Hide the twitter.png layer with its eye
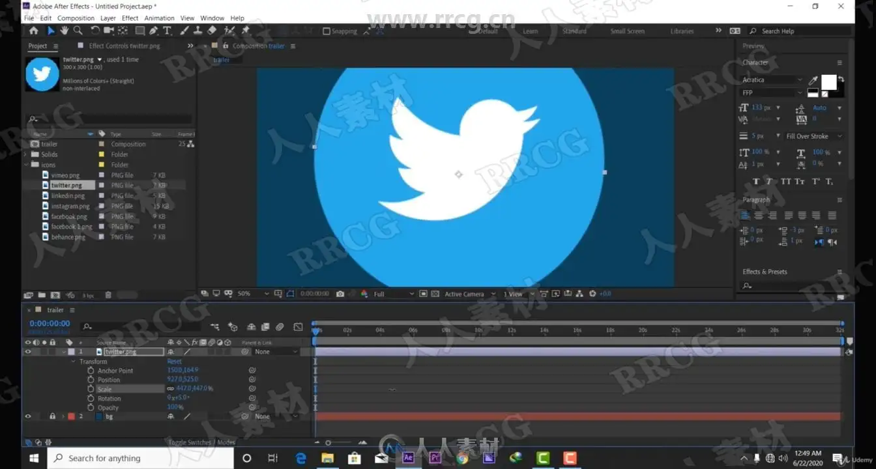Screen dimensions: 876x469 [x=28, y=352]
